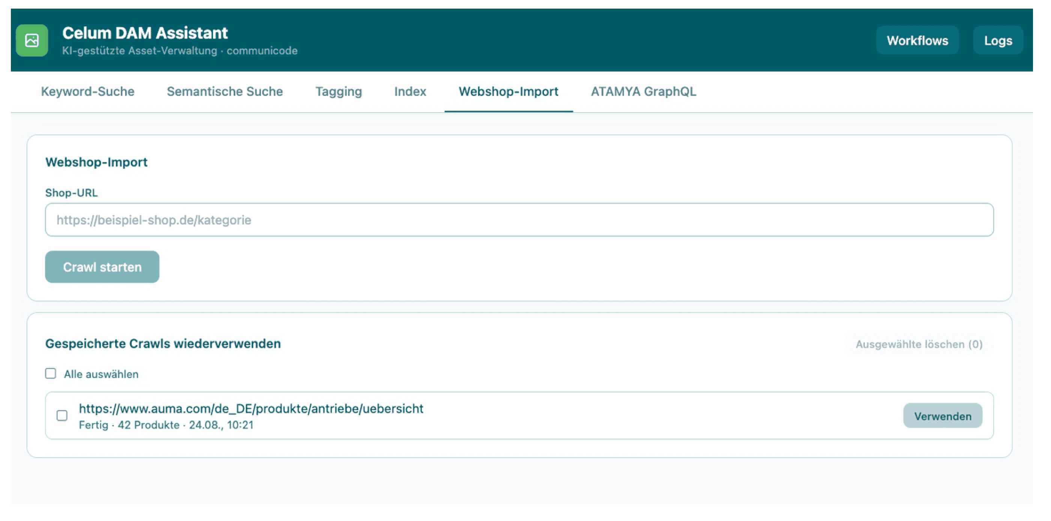Screen dimensions: 1051x521
Task: Click the subtitle 'KI-gestützte Asset-Verwaltung · communicode'
Action: [x=180, y=51]
